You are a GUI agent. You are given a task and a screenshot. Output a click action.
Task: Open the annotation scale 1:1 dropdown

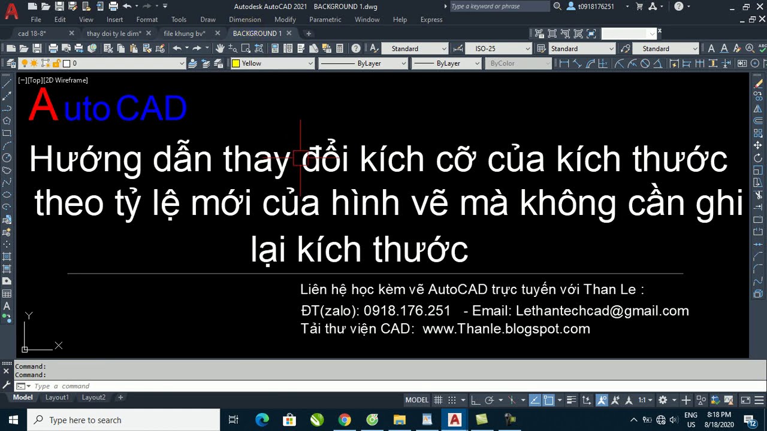(x=645, y=400)
